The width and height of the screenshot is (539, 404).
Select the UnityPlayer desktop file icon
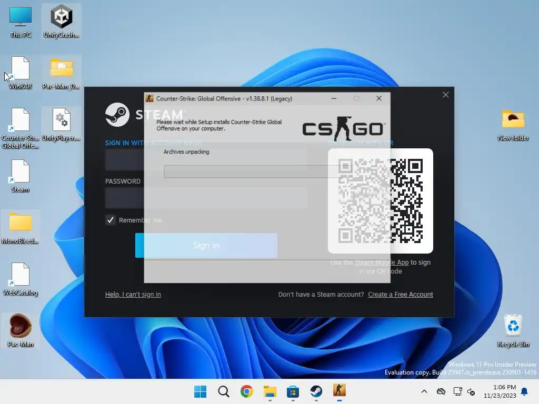61,124
